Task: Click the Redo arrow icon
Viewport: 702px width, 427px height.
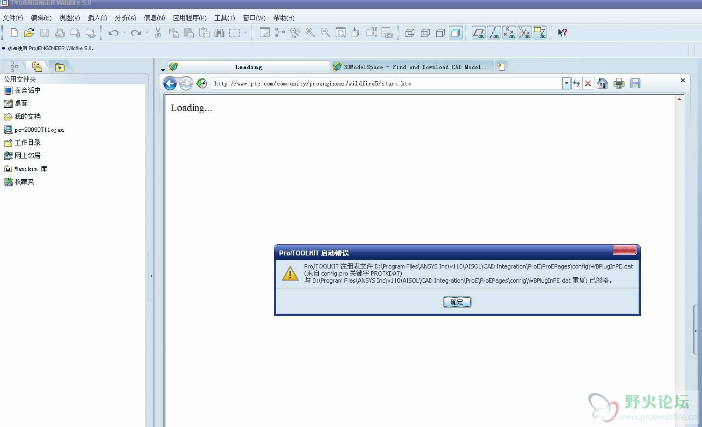Action: pyautogui.click(x=135, y=33)
